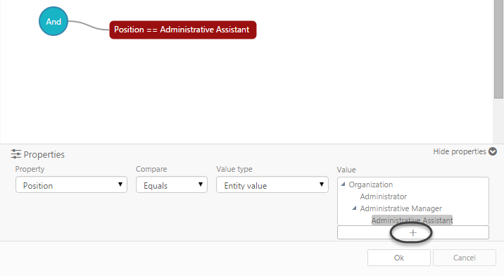This screenshot has height=276, width=504.
Task: Select the And operator node
Action: tap(53, 21)
